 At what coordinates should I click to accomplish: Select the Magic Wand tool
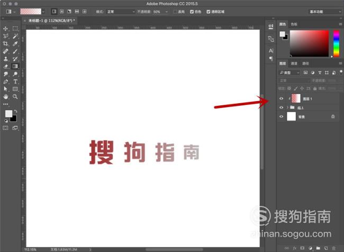pos(15,36)
